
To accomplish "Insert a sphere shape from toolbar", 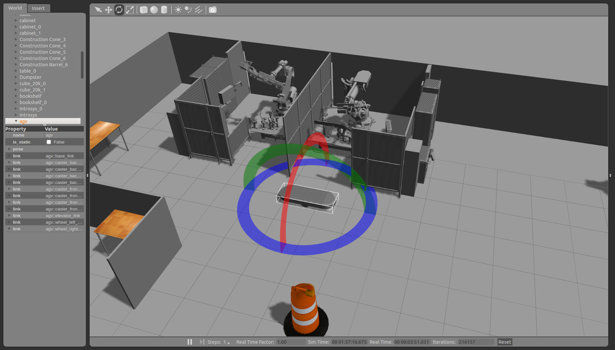I will pyautogui.click(x=154, y=10).
